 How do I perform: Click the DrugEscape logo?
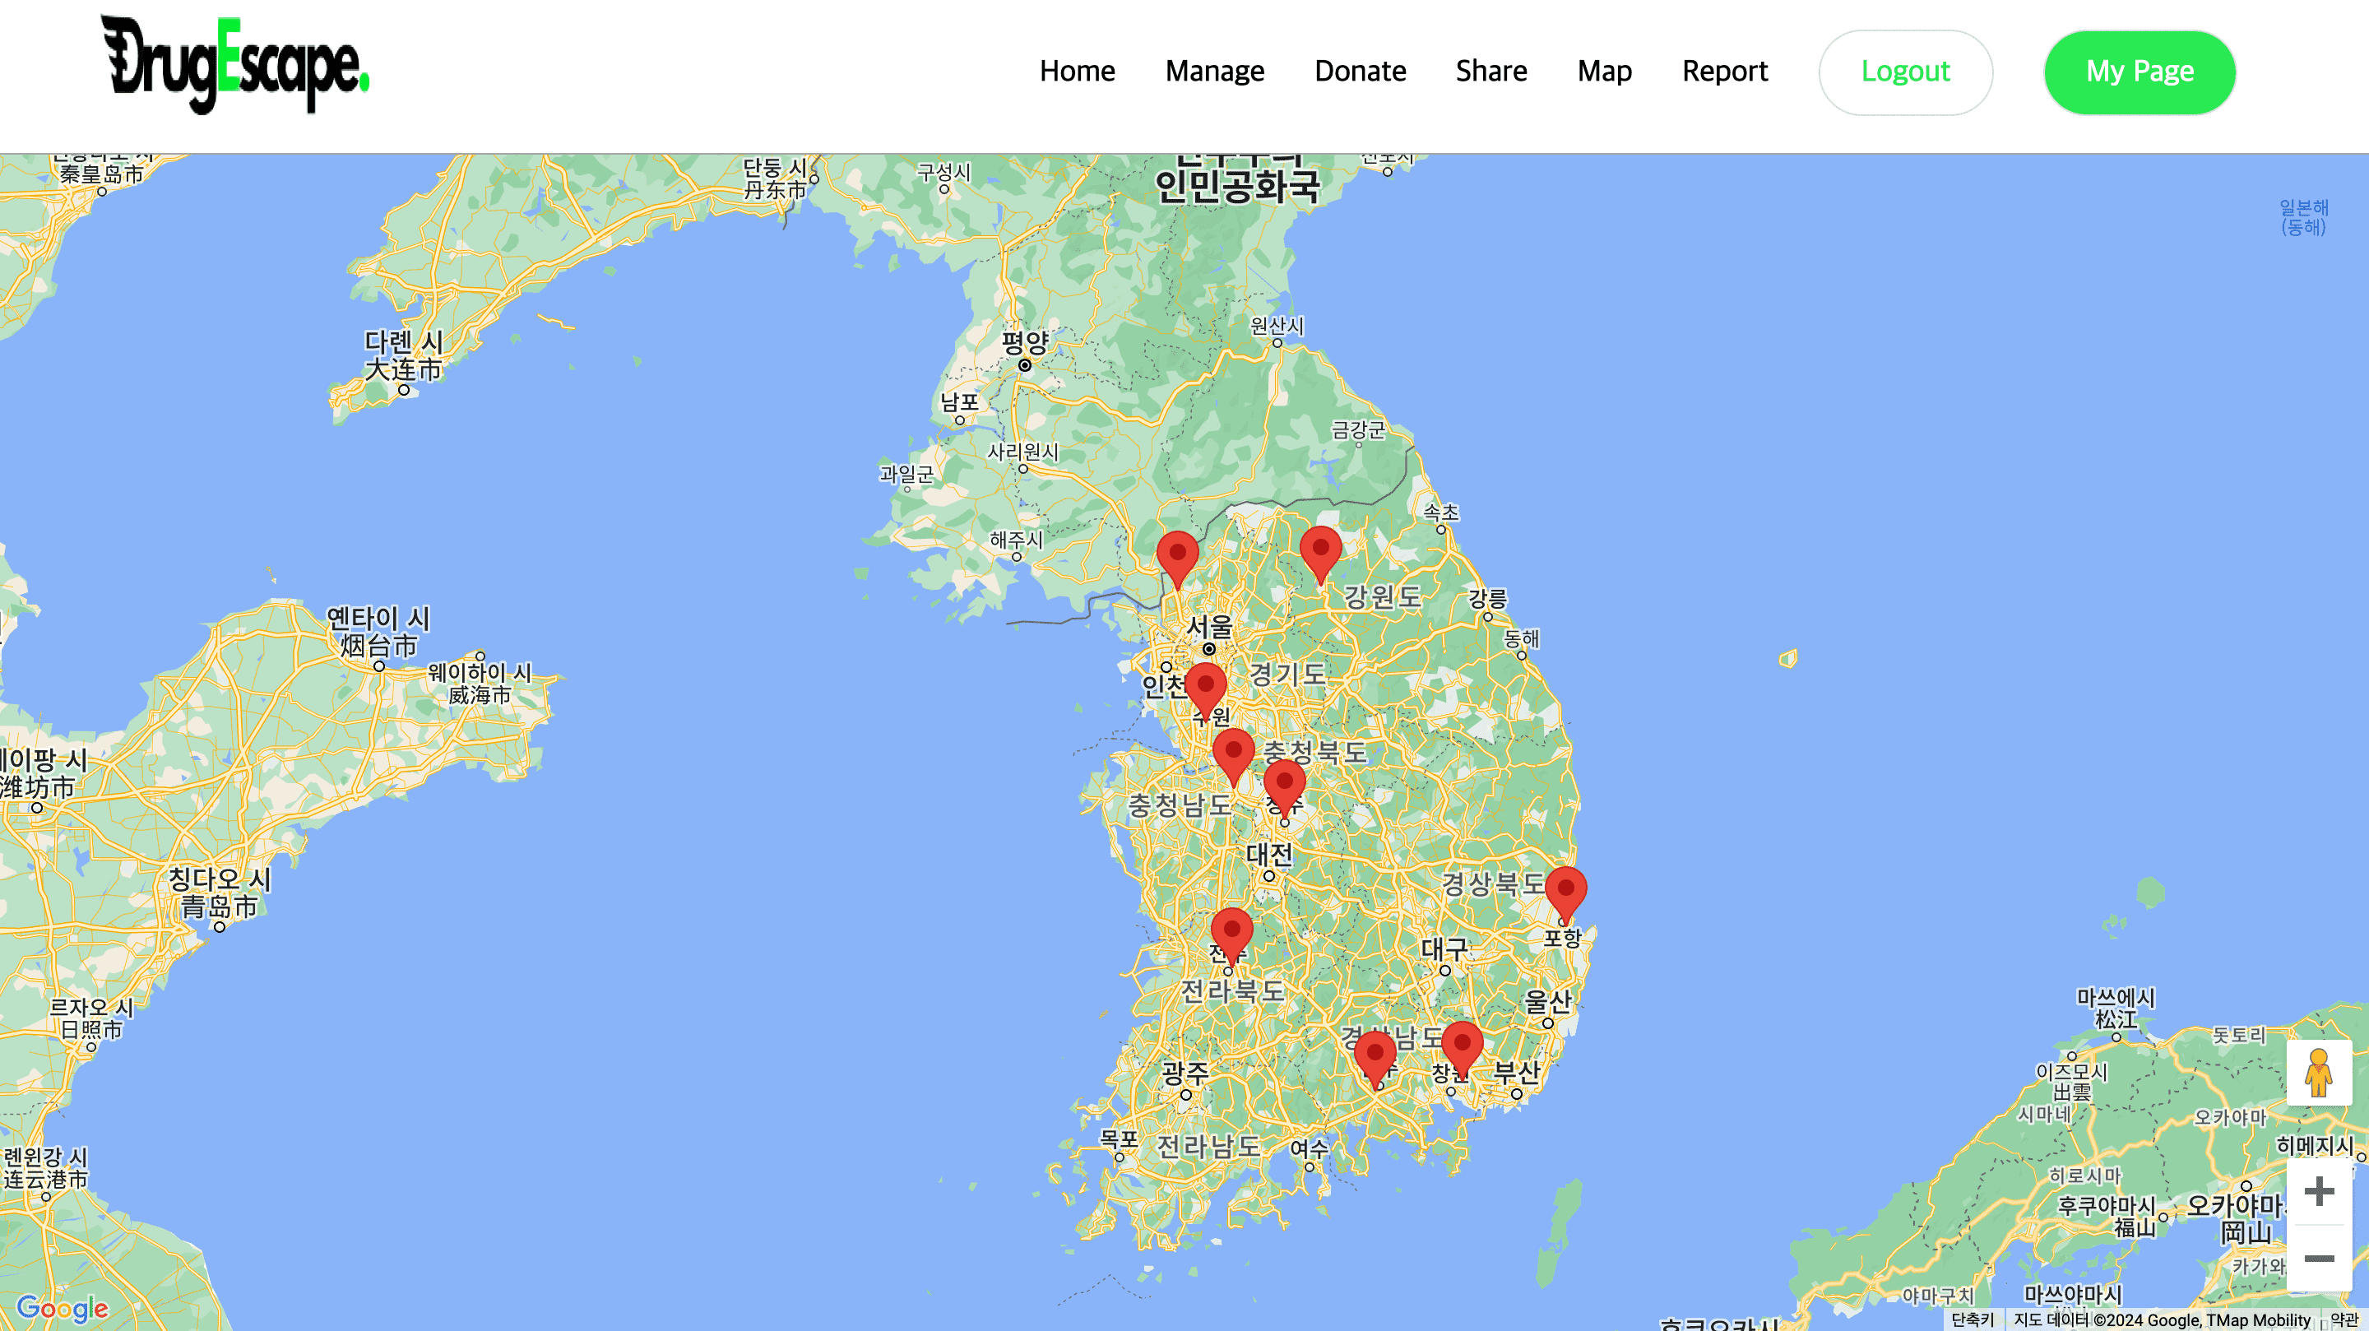pyautogui.click(x=234, y=64)
